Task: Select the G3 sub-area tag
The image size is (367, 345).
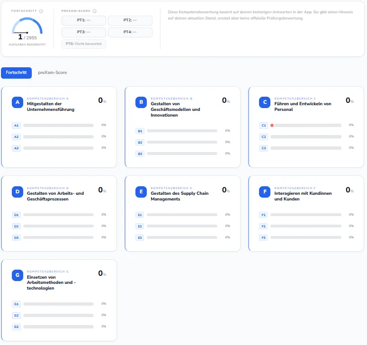Action: [x=16, y=327]
